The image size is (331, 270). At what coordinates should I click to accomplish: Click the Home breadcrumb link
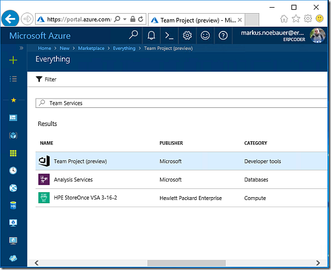(x=44, y=48)
